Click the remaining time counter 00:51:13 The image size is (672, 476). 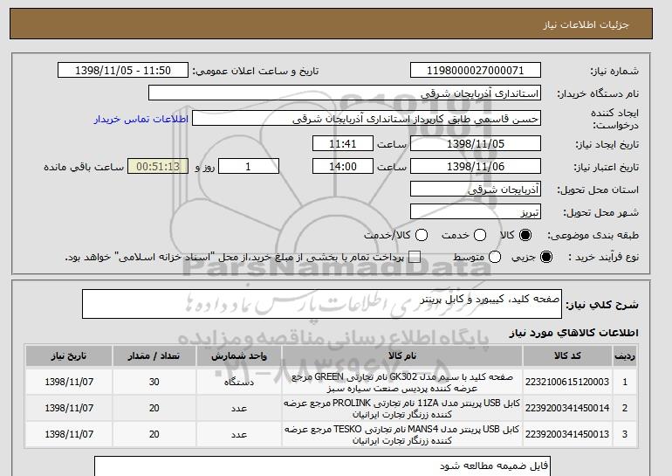[158, 167]
